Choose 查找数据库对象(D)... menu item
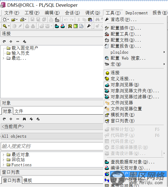 pos(135,162)
